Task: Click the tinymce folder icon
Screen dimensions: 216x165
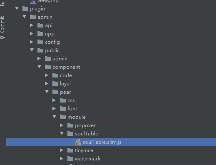Action: (x=70, y=150)
